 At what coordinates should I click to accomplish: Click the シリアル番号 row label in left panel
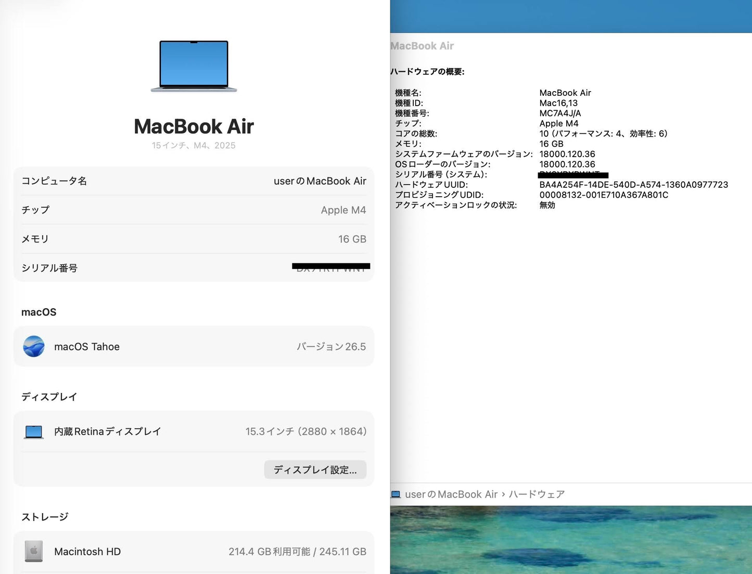[49, 269]
